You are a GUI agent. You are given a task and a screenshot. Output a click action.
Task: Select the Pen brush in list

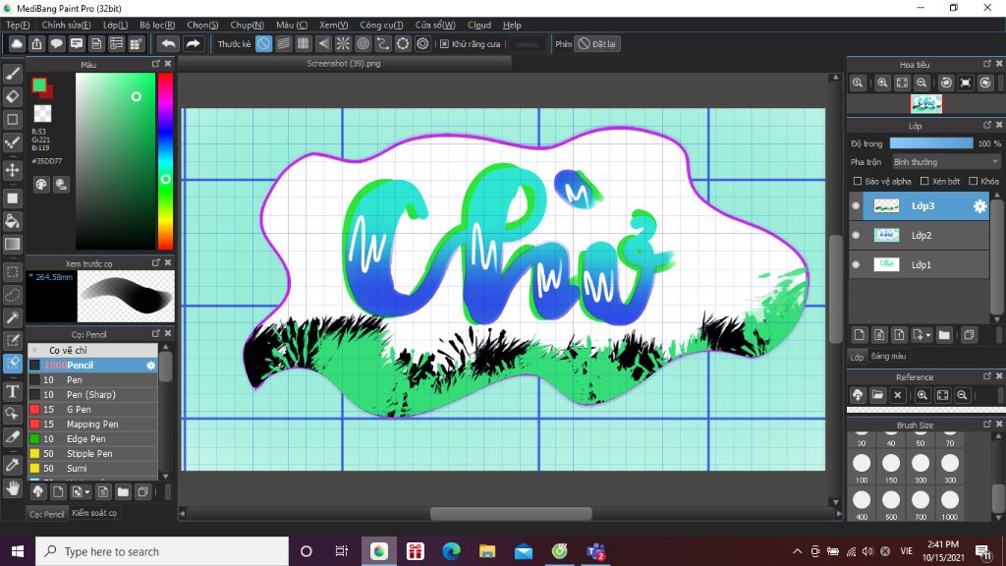click(x=92, y=380)
